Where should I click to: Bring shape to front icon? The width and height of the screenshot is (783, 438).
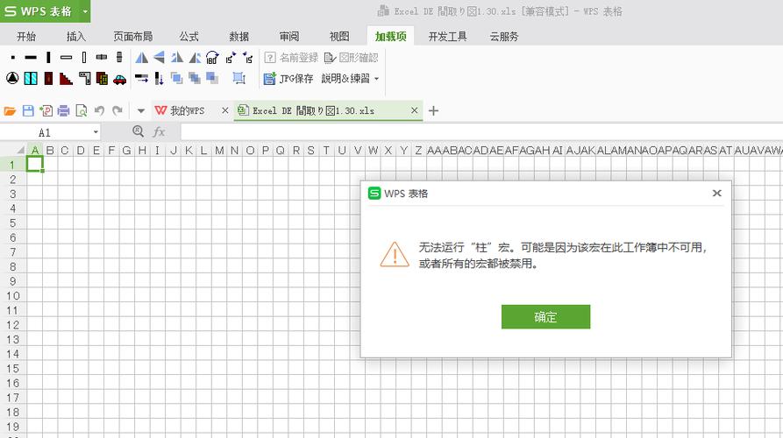(x=177, y=78)
